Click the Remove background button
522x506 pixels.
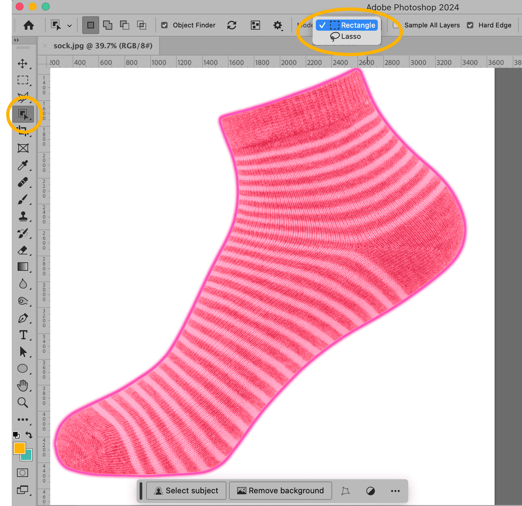(x=281, y=491)
